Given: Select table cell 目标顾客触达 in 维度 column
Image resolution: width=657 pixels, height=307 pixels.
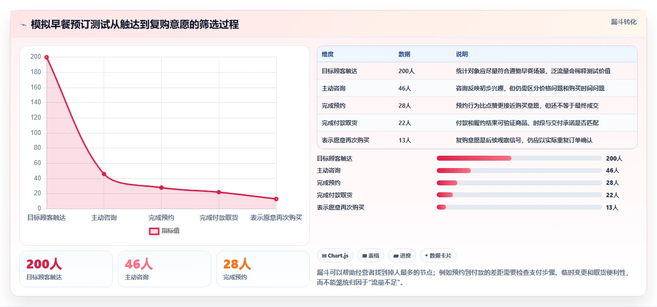Looking at the screenshot, I should (x=340, y=71).
